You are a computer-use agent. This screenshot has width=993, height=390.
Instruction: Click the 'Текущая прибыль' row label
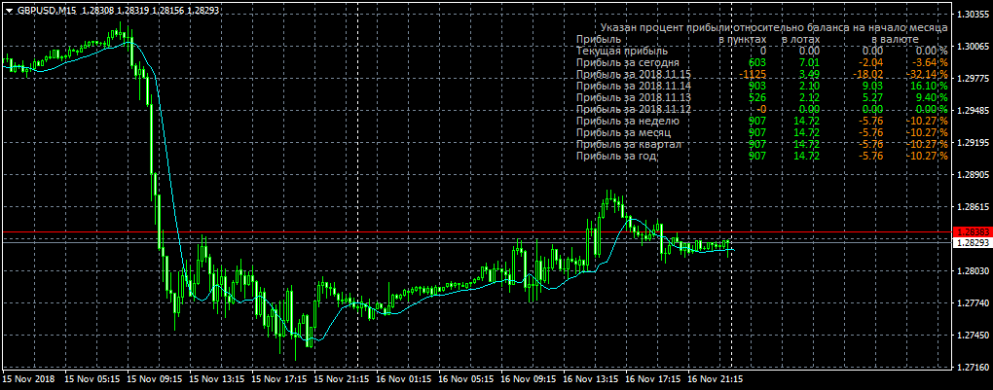pos(622,51)
